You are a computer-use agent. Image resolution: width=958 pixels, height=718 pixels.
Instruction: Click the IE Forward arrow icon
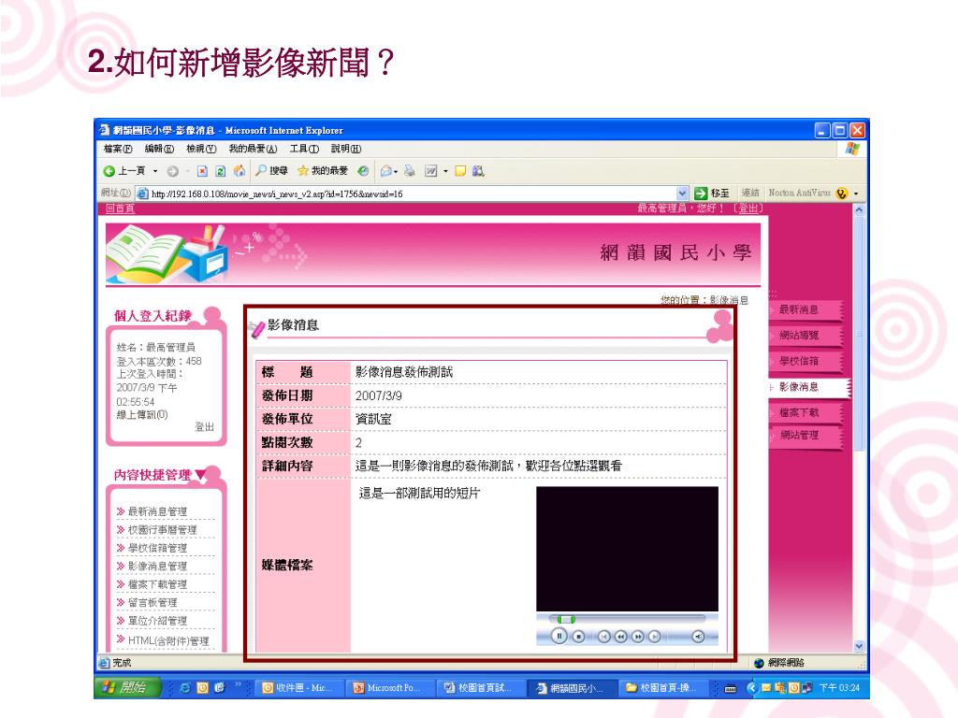173,172
